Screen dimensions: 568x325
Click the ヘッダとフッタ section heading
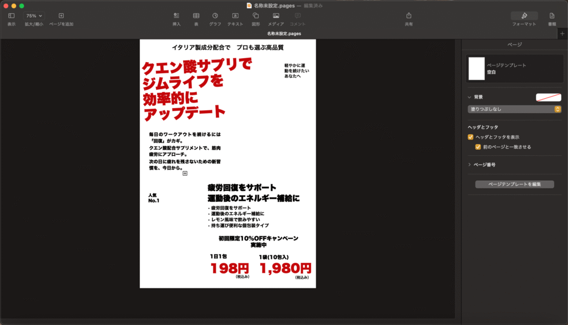483,127
